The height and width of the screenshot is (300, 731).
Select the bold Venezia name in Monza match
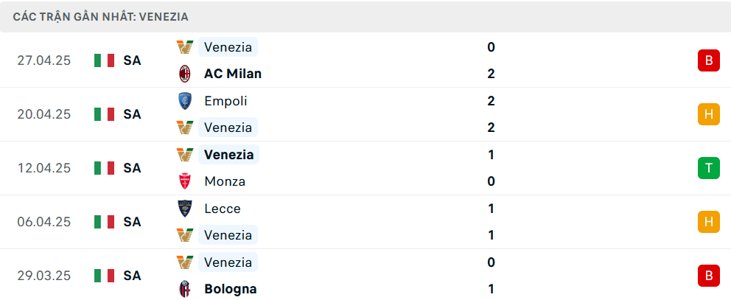coord(228,155)
